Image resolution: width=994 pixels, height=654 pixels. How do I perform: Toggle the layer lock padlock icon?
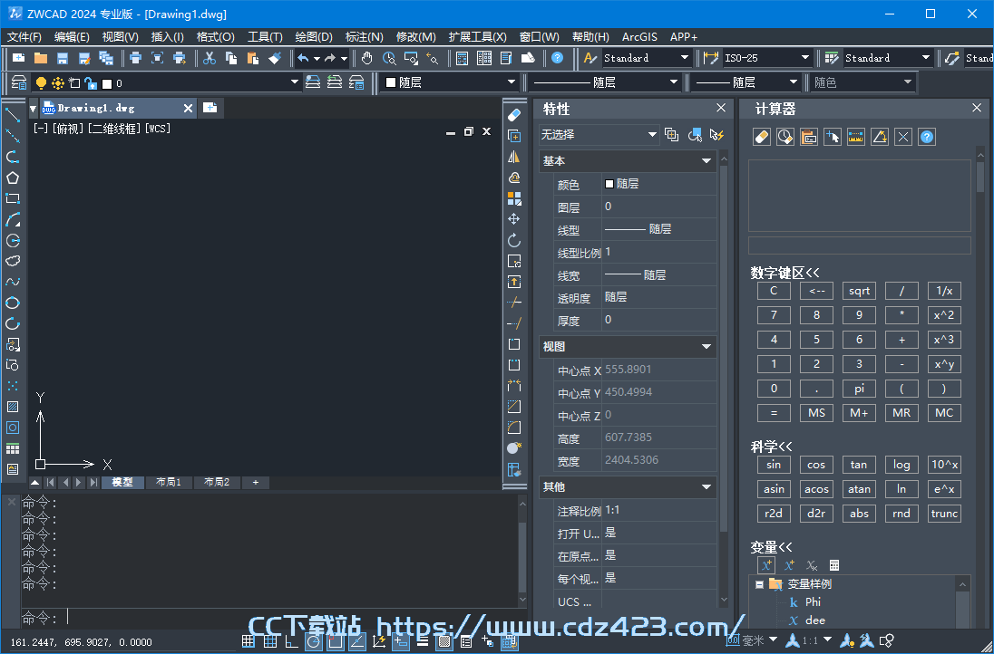[91, 83]
